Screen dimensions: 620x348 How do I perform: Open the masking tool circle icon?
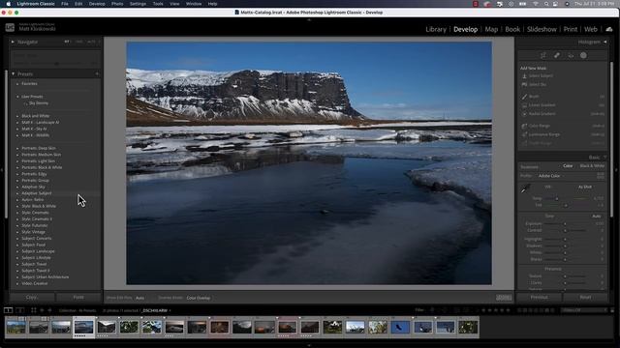pyautogui.click(x=583, y=56)
